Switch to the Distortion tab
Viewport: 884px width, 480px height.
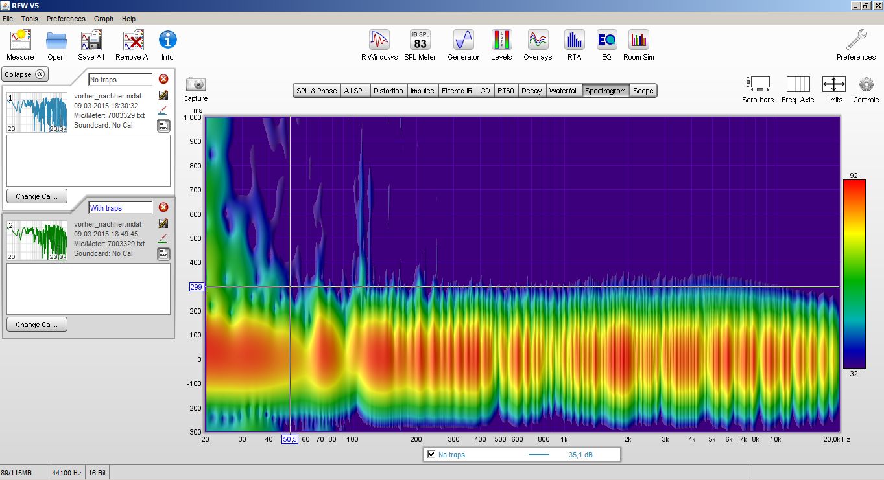388,91
